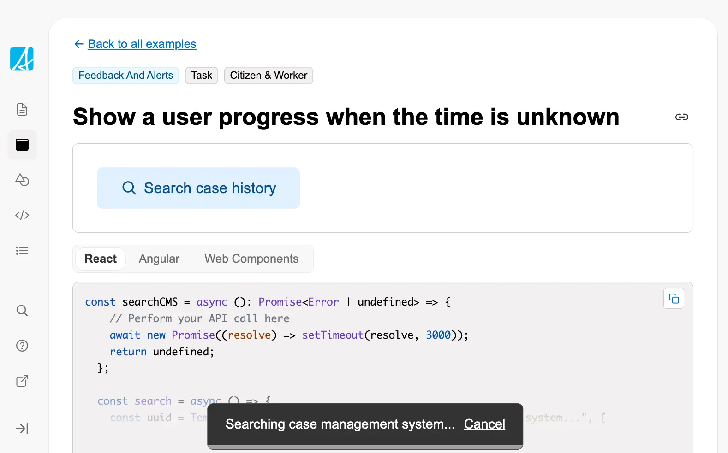Open the help question mark icon
Viewport: 728px width, 453px height.
(22, 346)
